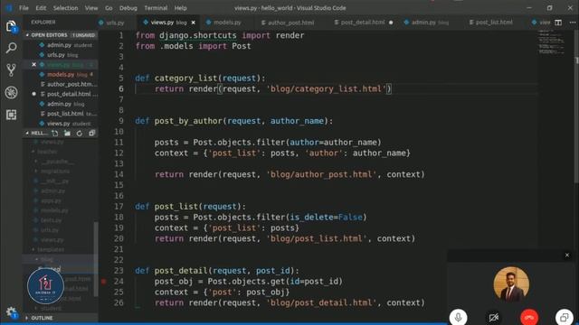Close the video call overlay

click(x=567, y=255)
